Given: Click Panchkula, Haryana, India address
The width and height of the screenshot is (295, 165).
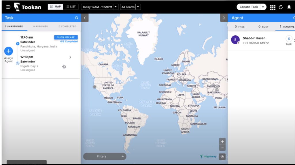Looking at the screenshot, I should point(39,46).
